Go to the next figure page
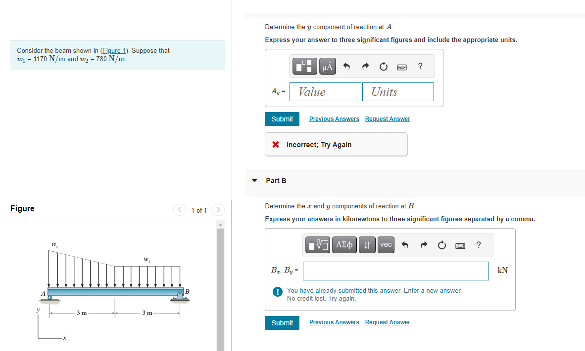The width and height of the screenshot is (585, 351). point(218,209)
